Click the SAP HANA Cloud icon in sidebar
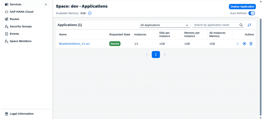Viewport: 262px width, 119px height. (6, 12)
